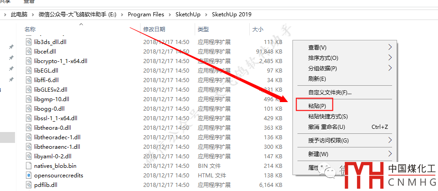Click the libtheora-0.dll file icon
438x191 pixels.
pos(29,127)
